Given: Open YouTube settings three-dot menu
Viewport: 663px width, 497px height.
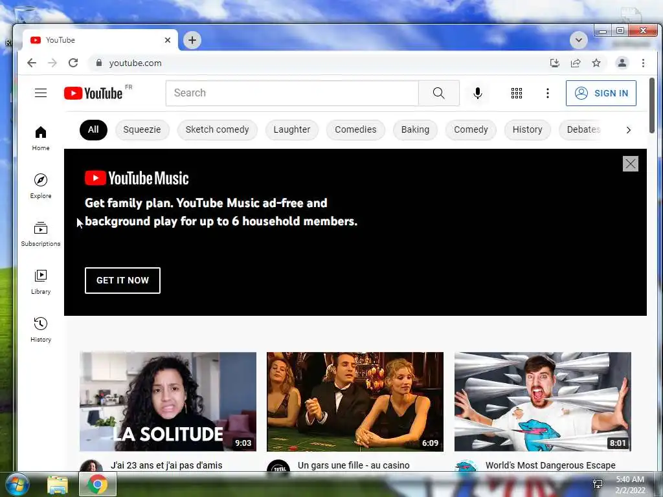Looking at the screenshot, I should click(548, 93).
